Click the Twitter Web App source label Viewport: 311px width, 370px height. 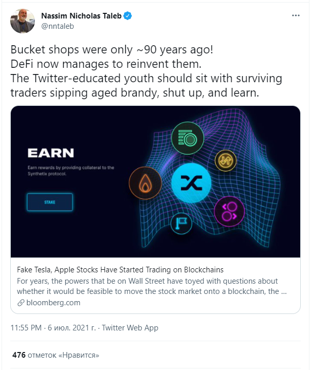(x=130, y=327)
